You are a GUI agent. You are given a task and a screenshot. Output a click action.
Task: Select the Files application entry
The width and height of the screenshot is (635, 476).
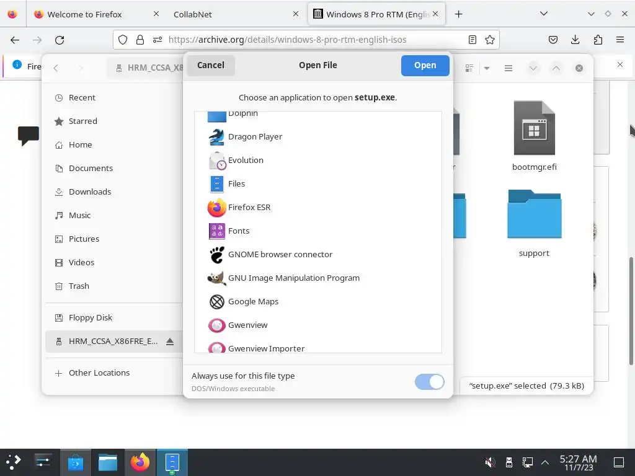pos(318,183)
